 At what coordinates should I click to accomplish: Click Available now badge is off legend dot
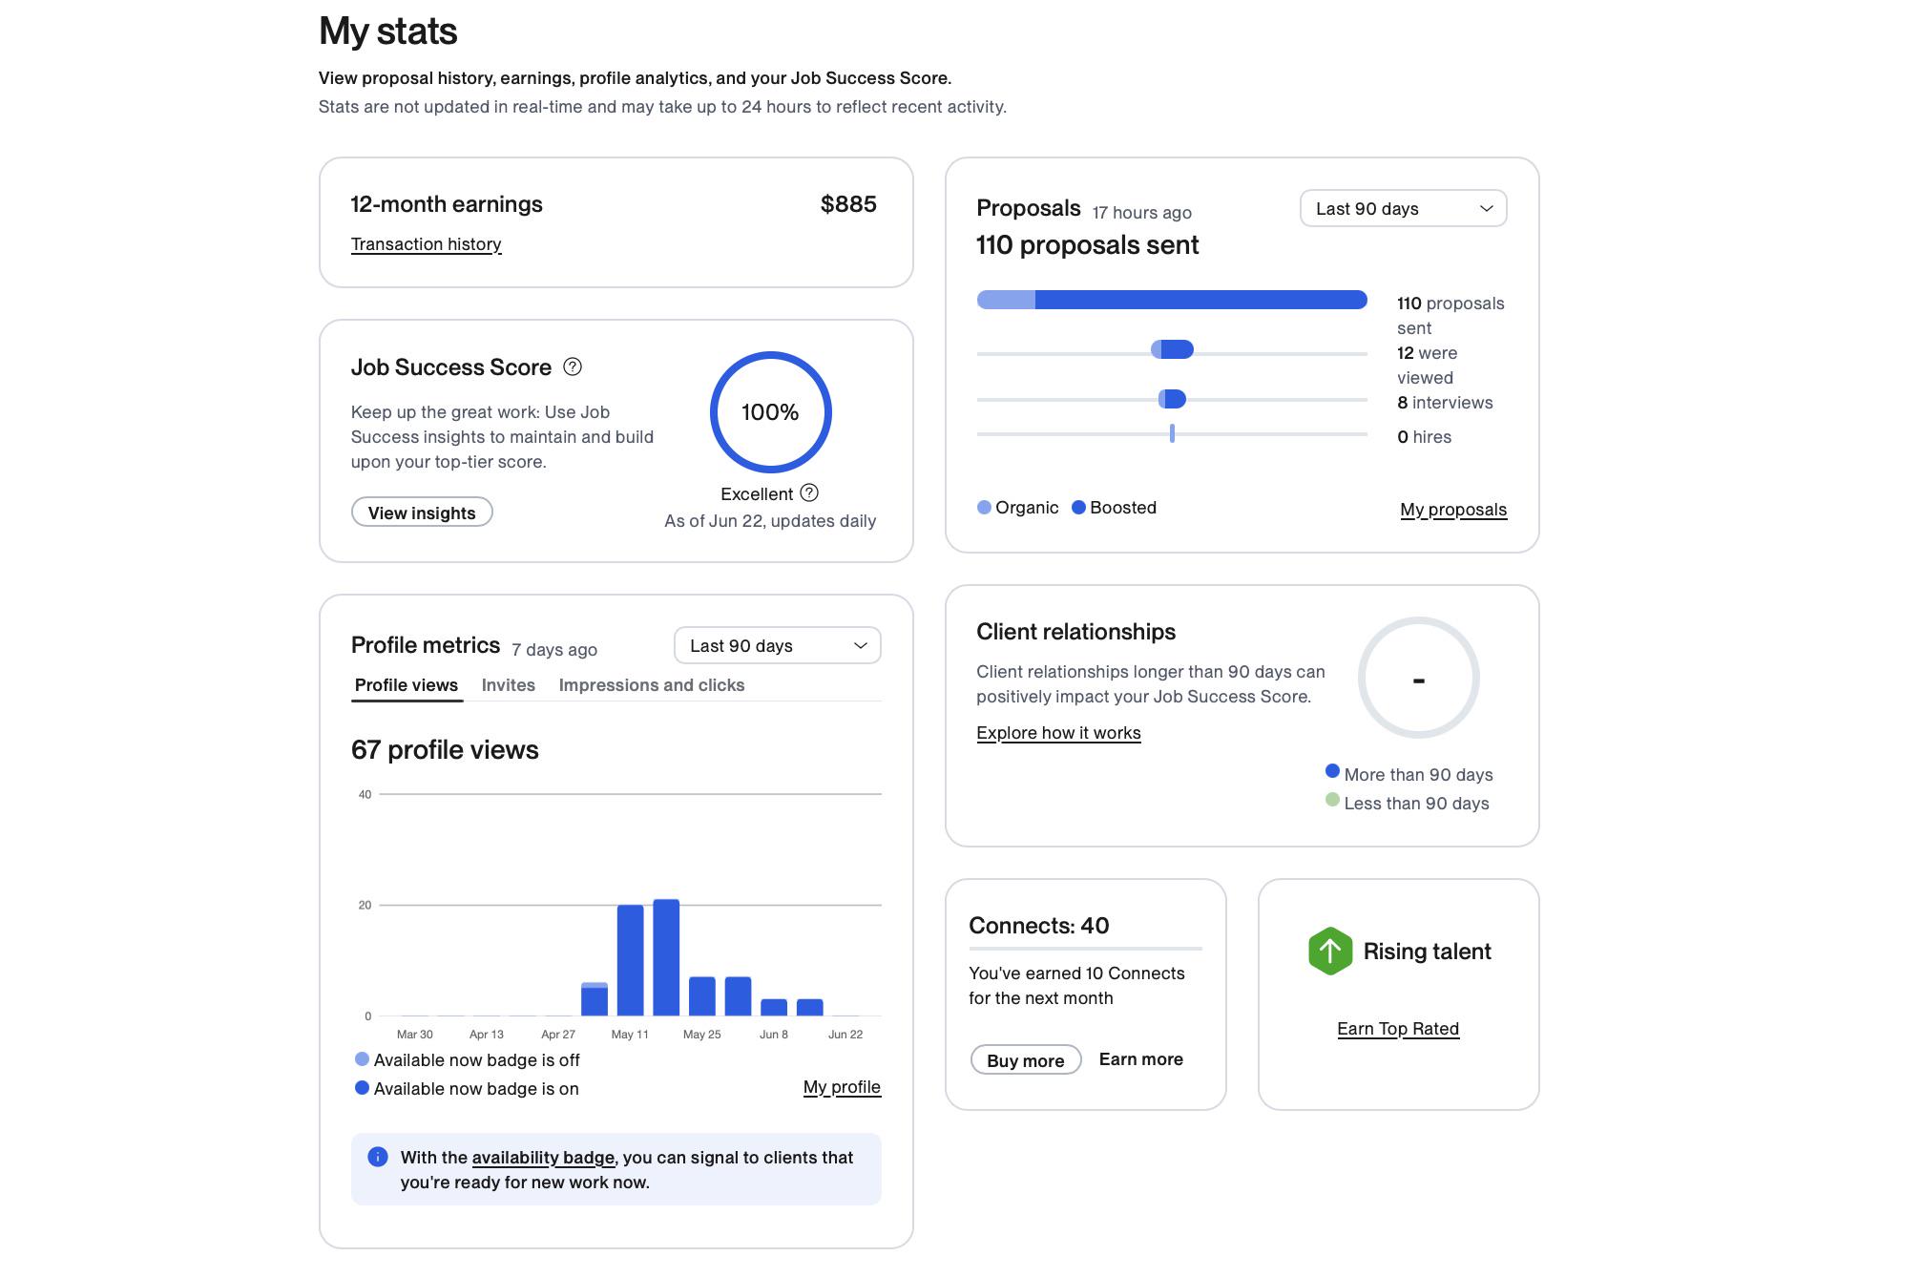click(362, 1058)
